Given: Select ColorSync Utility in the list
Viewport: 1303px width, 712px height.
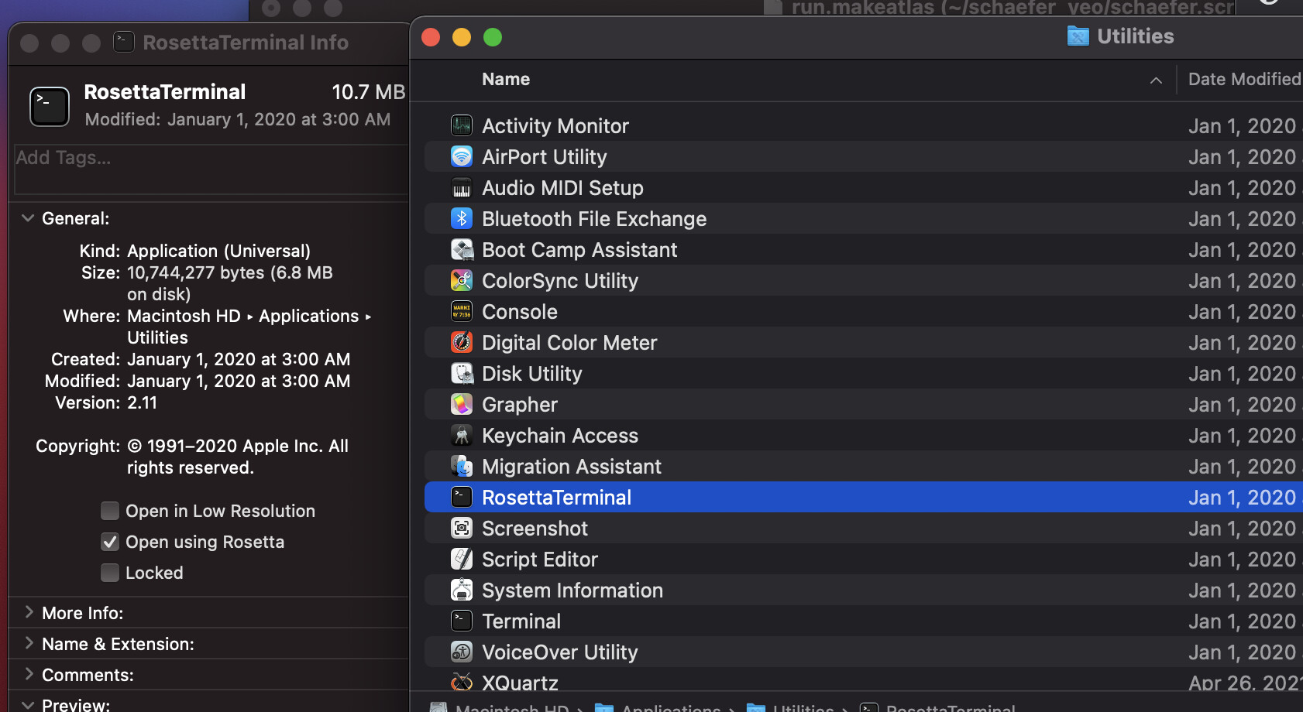Looking at the screenshot, I should 560,280.
